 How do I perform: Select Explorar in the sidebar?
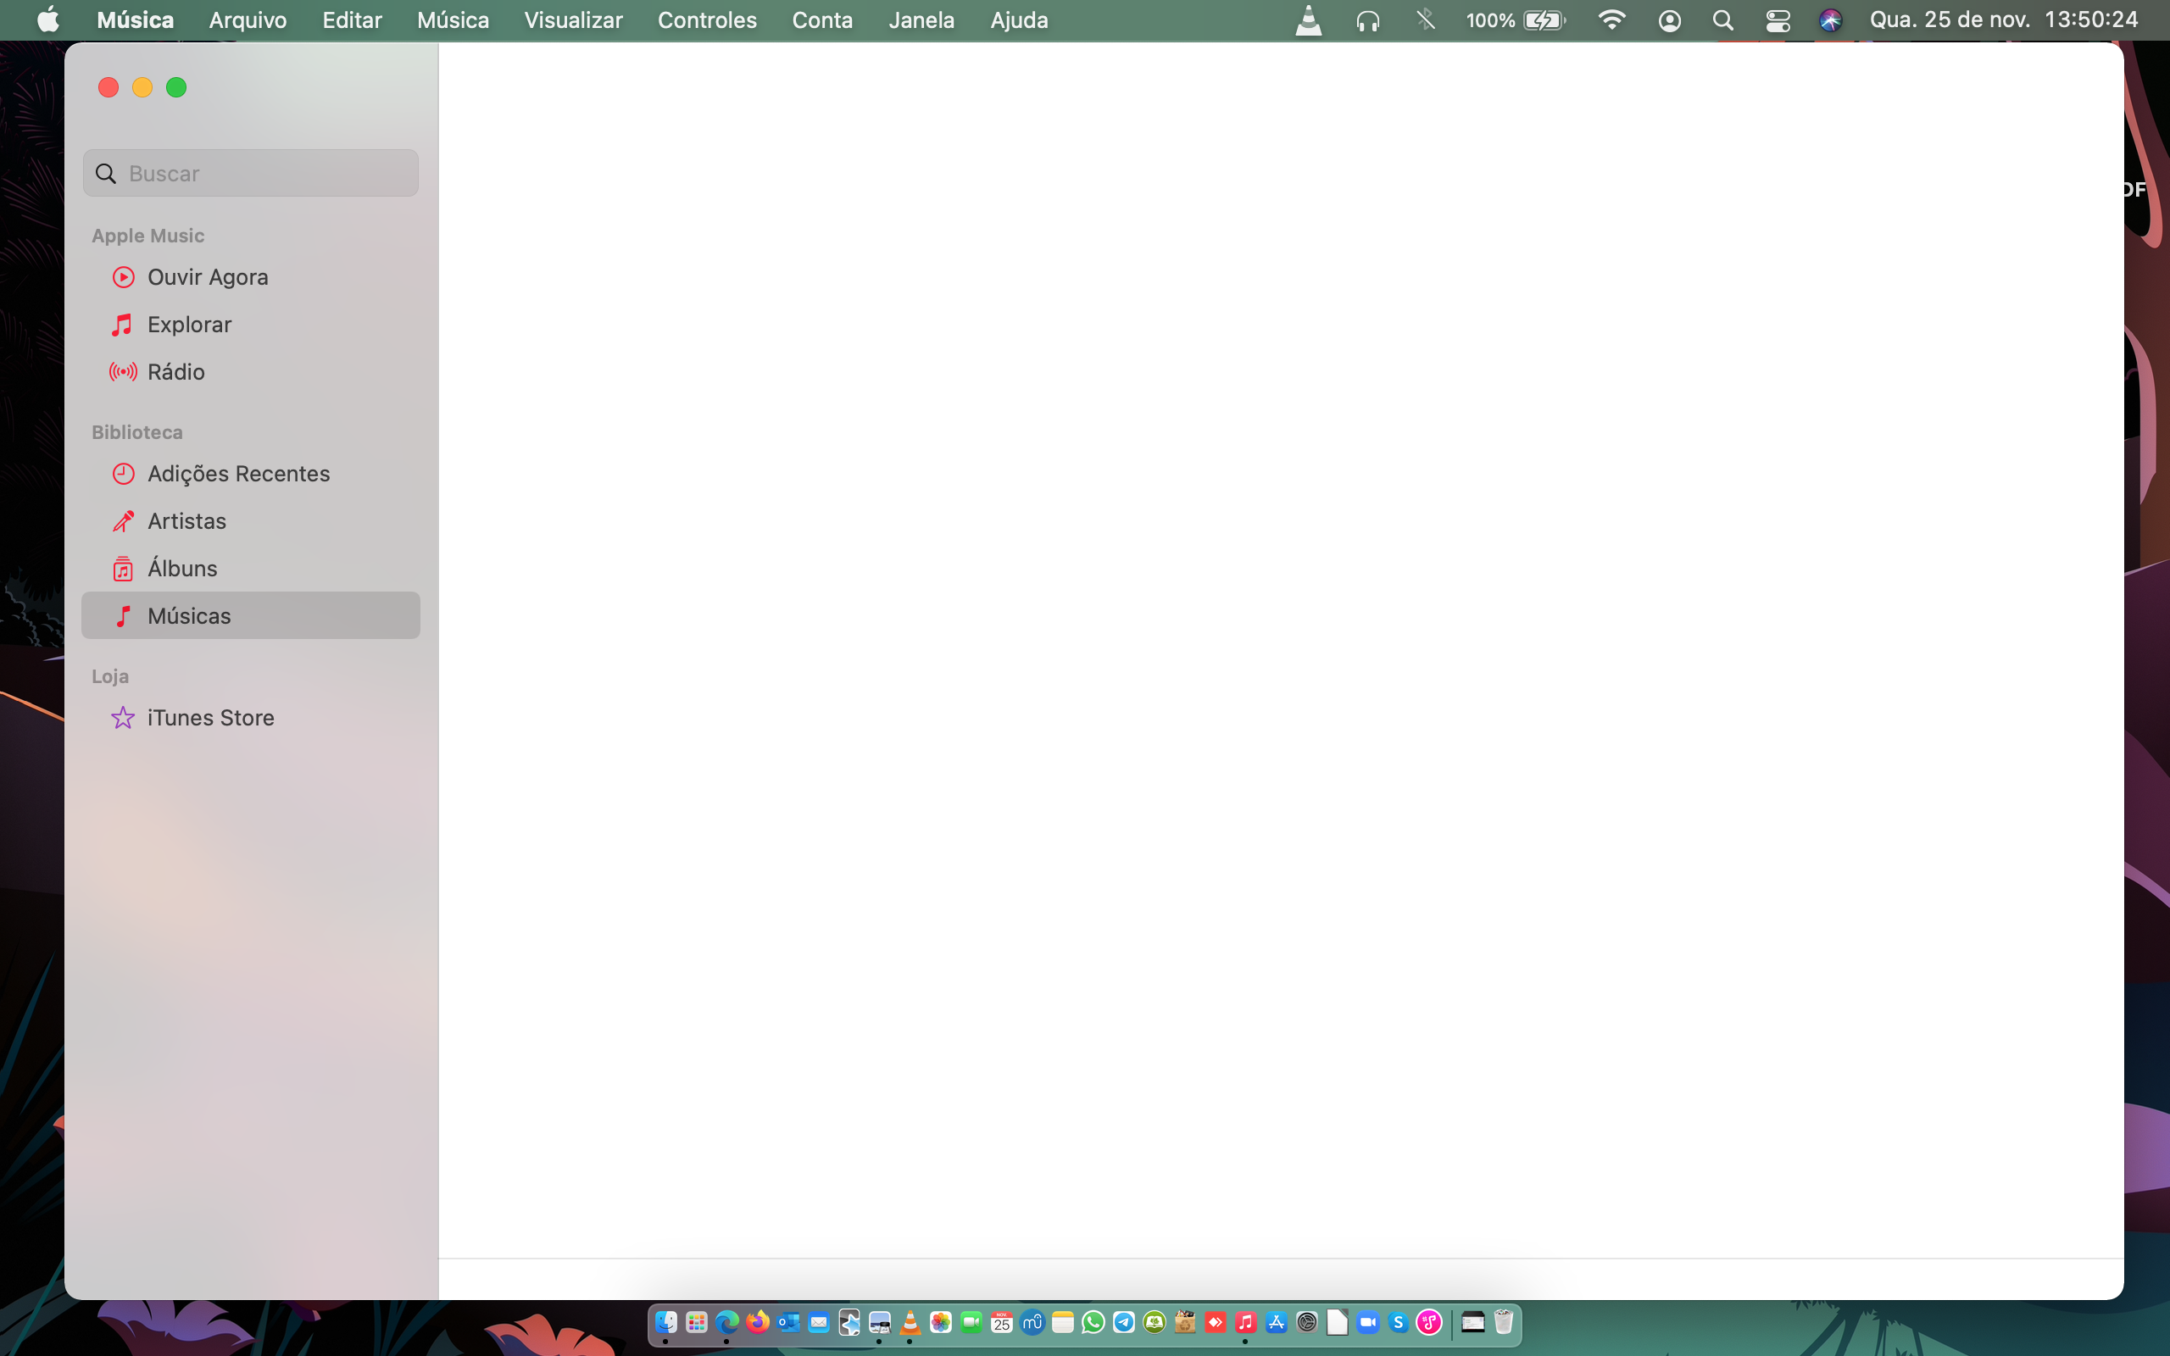point(189,325)
